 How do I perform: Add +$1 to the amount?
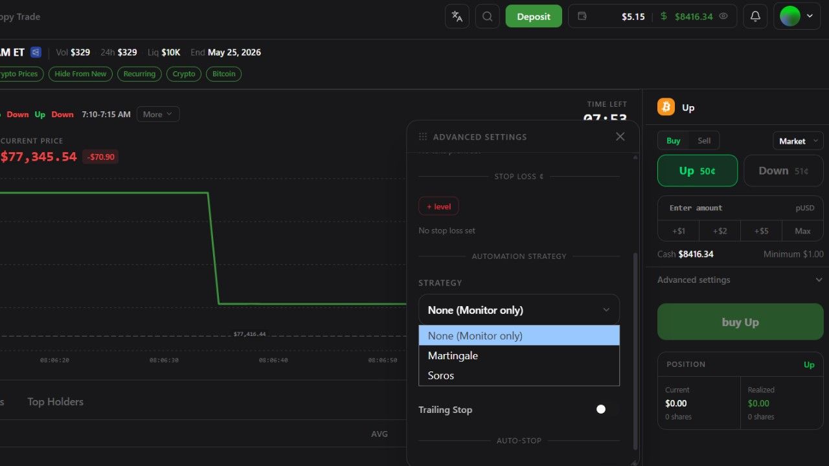tap(678, 231)
